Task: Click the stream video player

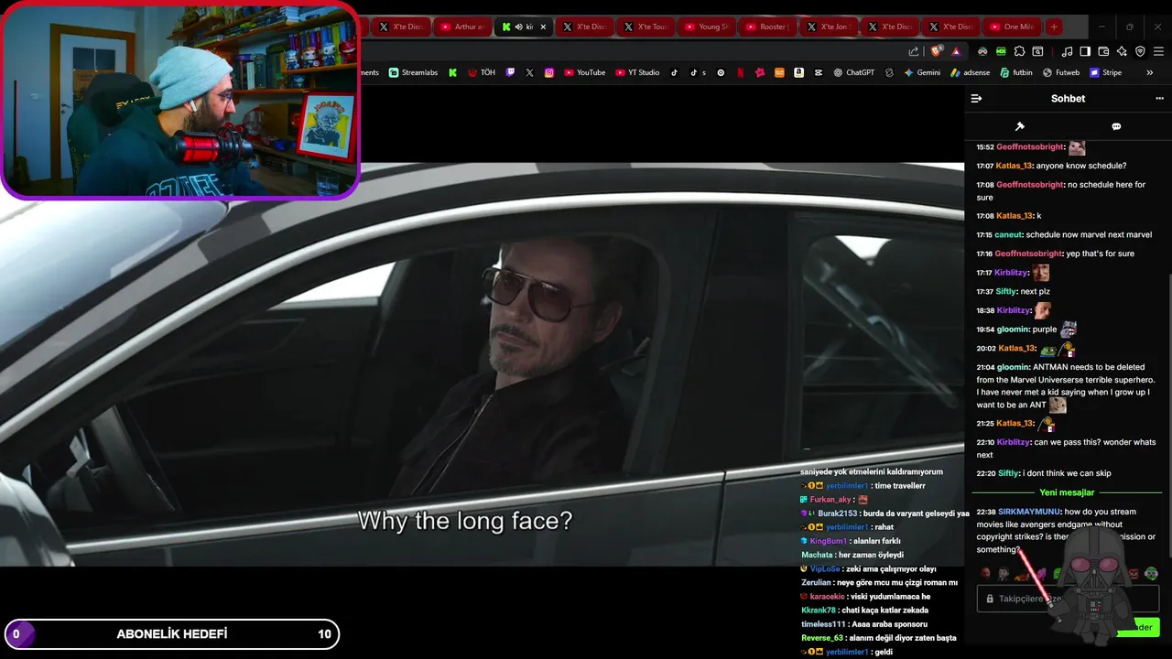Action: click(482, 364)
